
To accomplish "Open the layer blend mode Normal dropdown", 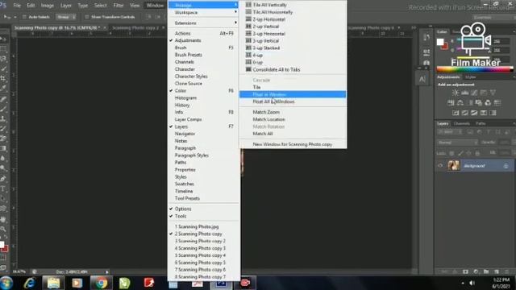I will [457, 143].
